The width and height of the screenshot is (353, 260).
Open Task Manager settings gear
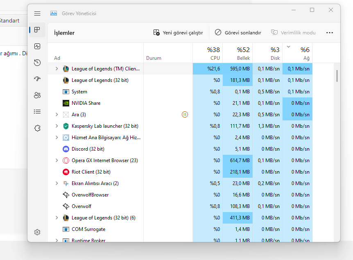tap(37, 232)
